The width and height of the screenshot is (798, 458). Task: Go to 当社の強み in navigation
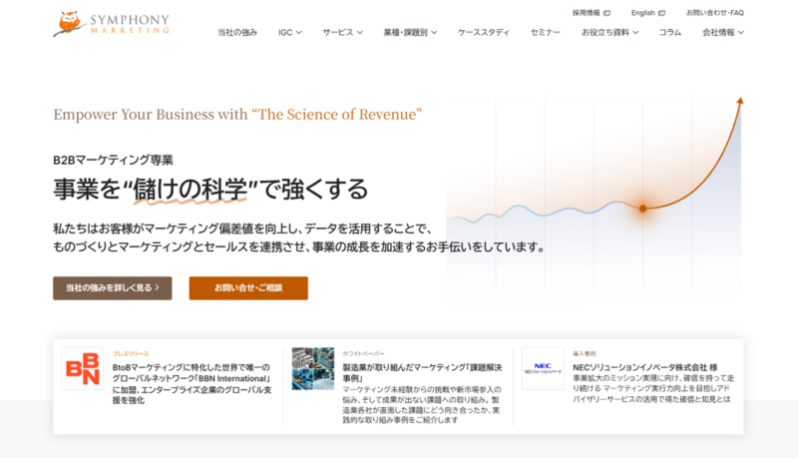coord(237,33)
